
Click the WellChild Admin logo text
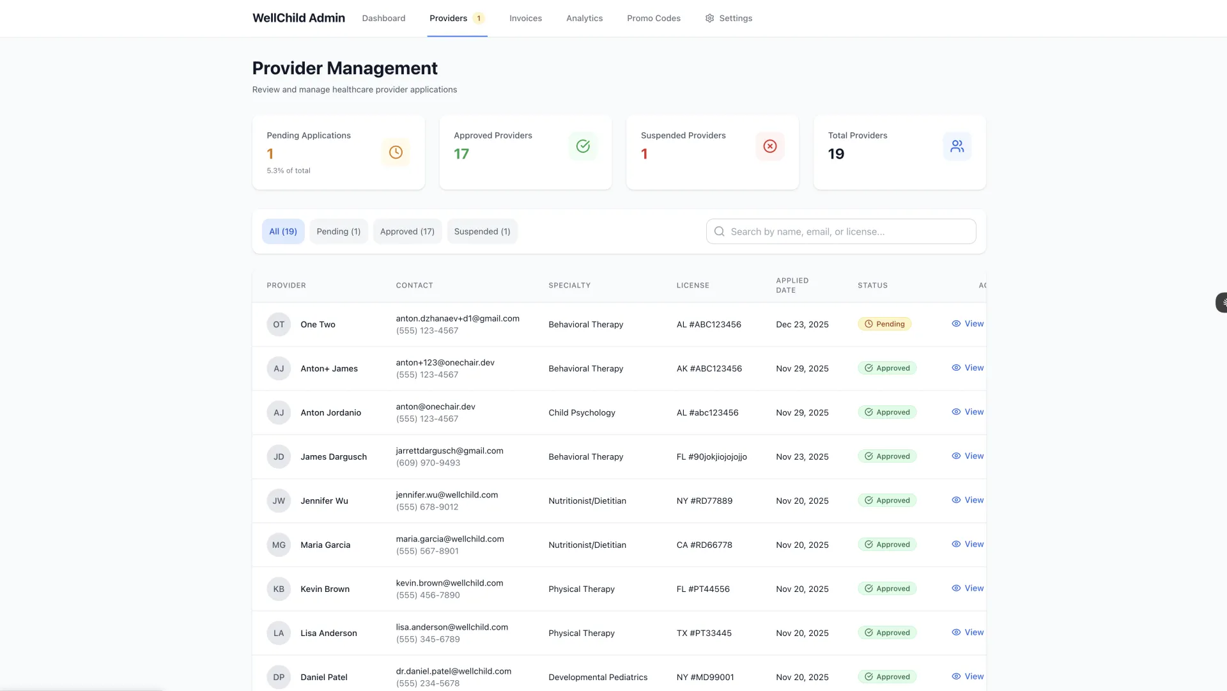coord(298,19)
